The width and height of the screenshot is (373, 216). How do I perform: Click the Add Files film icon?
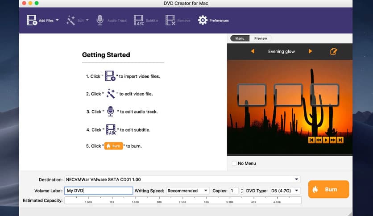click(x=32, y=20)
